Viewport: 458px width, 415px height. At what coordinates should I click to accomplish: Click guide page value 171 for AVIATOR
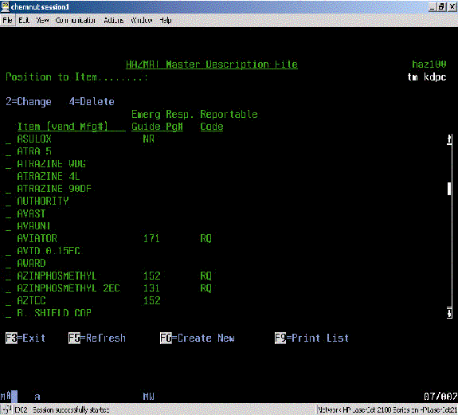151,239
